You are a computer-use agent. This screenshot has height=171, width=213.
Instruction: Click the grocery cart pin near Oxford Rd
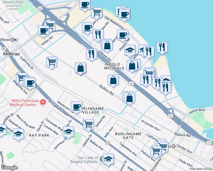(x=89, y=124)
